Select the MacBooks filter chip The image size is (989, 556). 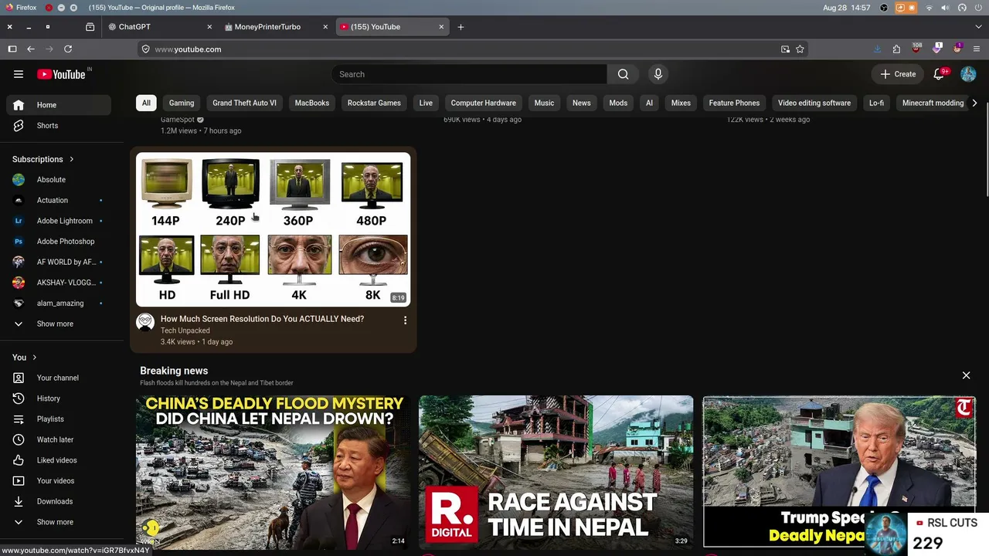click(x=312, y=103)
